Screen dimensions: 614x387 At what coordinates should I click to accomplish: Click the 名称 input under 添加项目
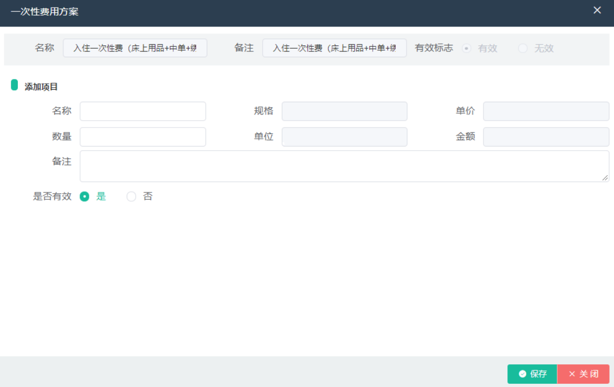pyautogui.click(x=143, y=111)
